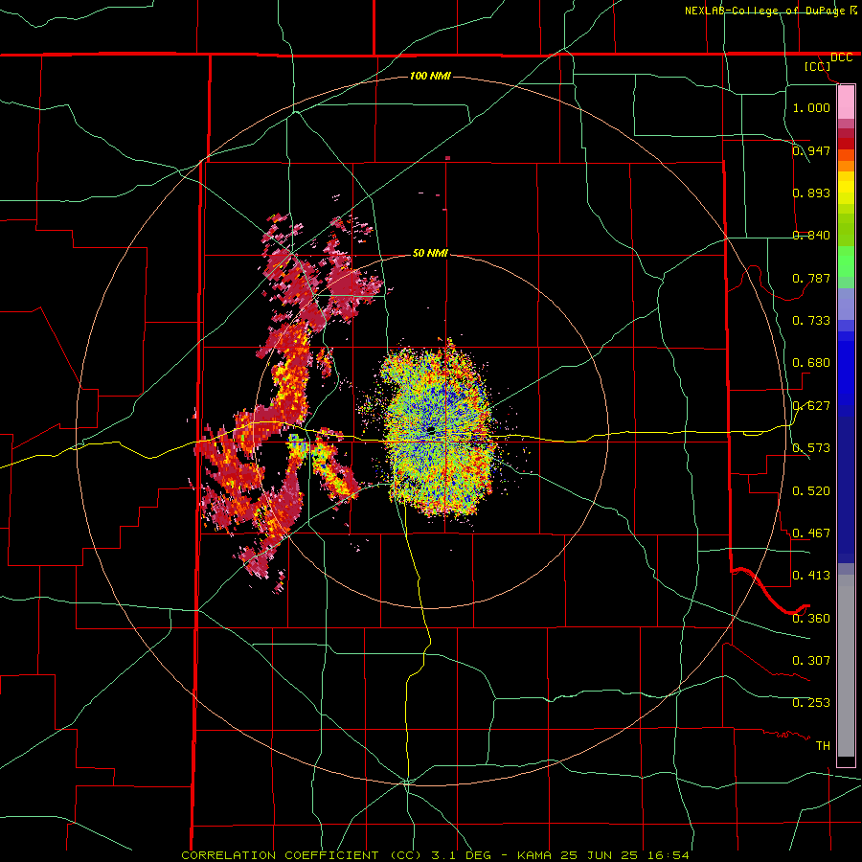The width and height of the screenshot is (862, 862).
Task: Click the DCC product label
Action: (x=841, y=57)
